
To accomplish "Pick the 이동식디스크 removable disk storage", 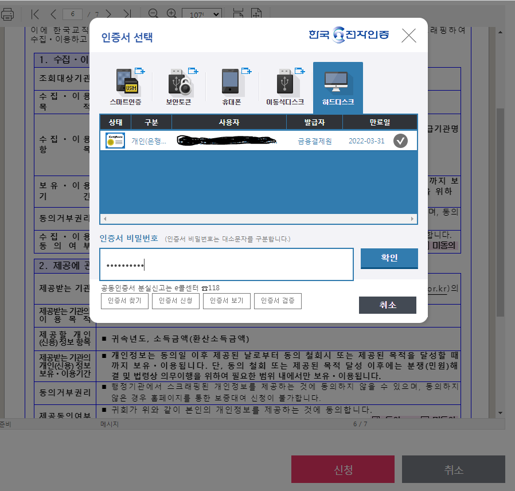I will pos(285,87).
